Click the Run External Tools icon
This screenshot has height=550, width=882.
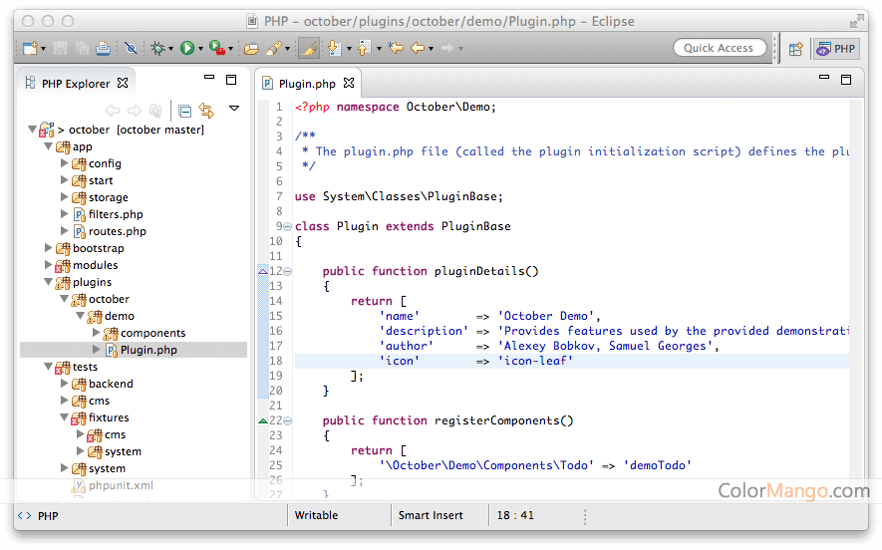(216, 48)
